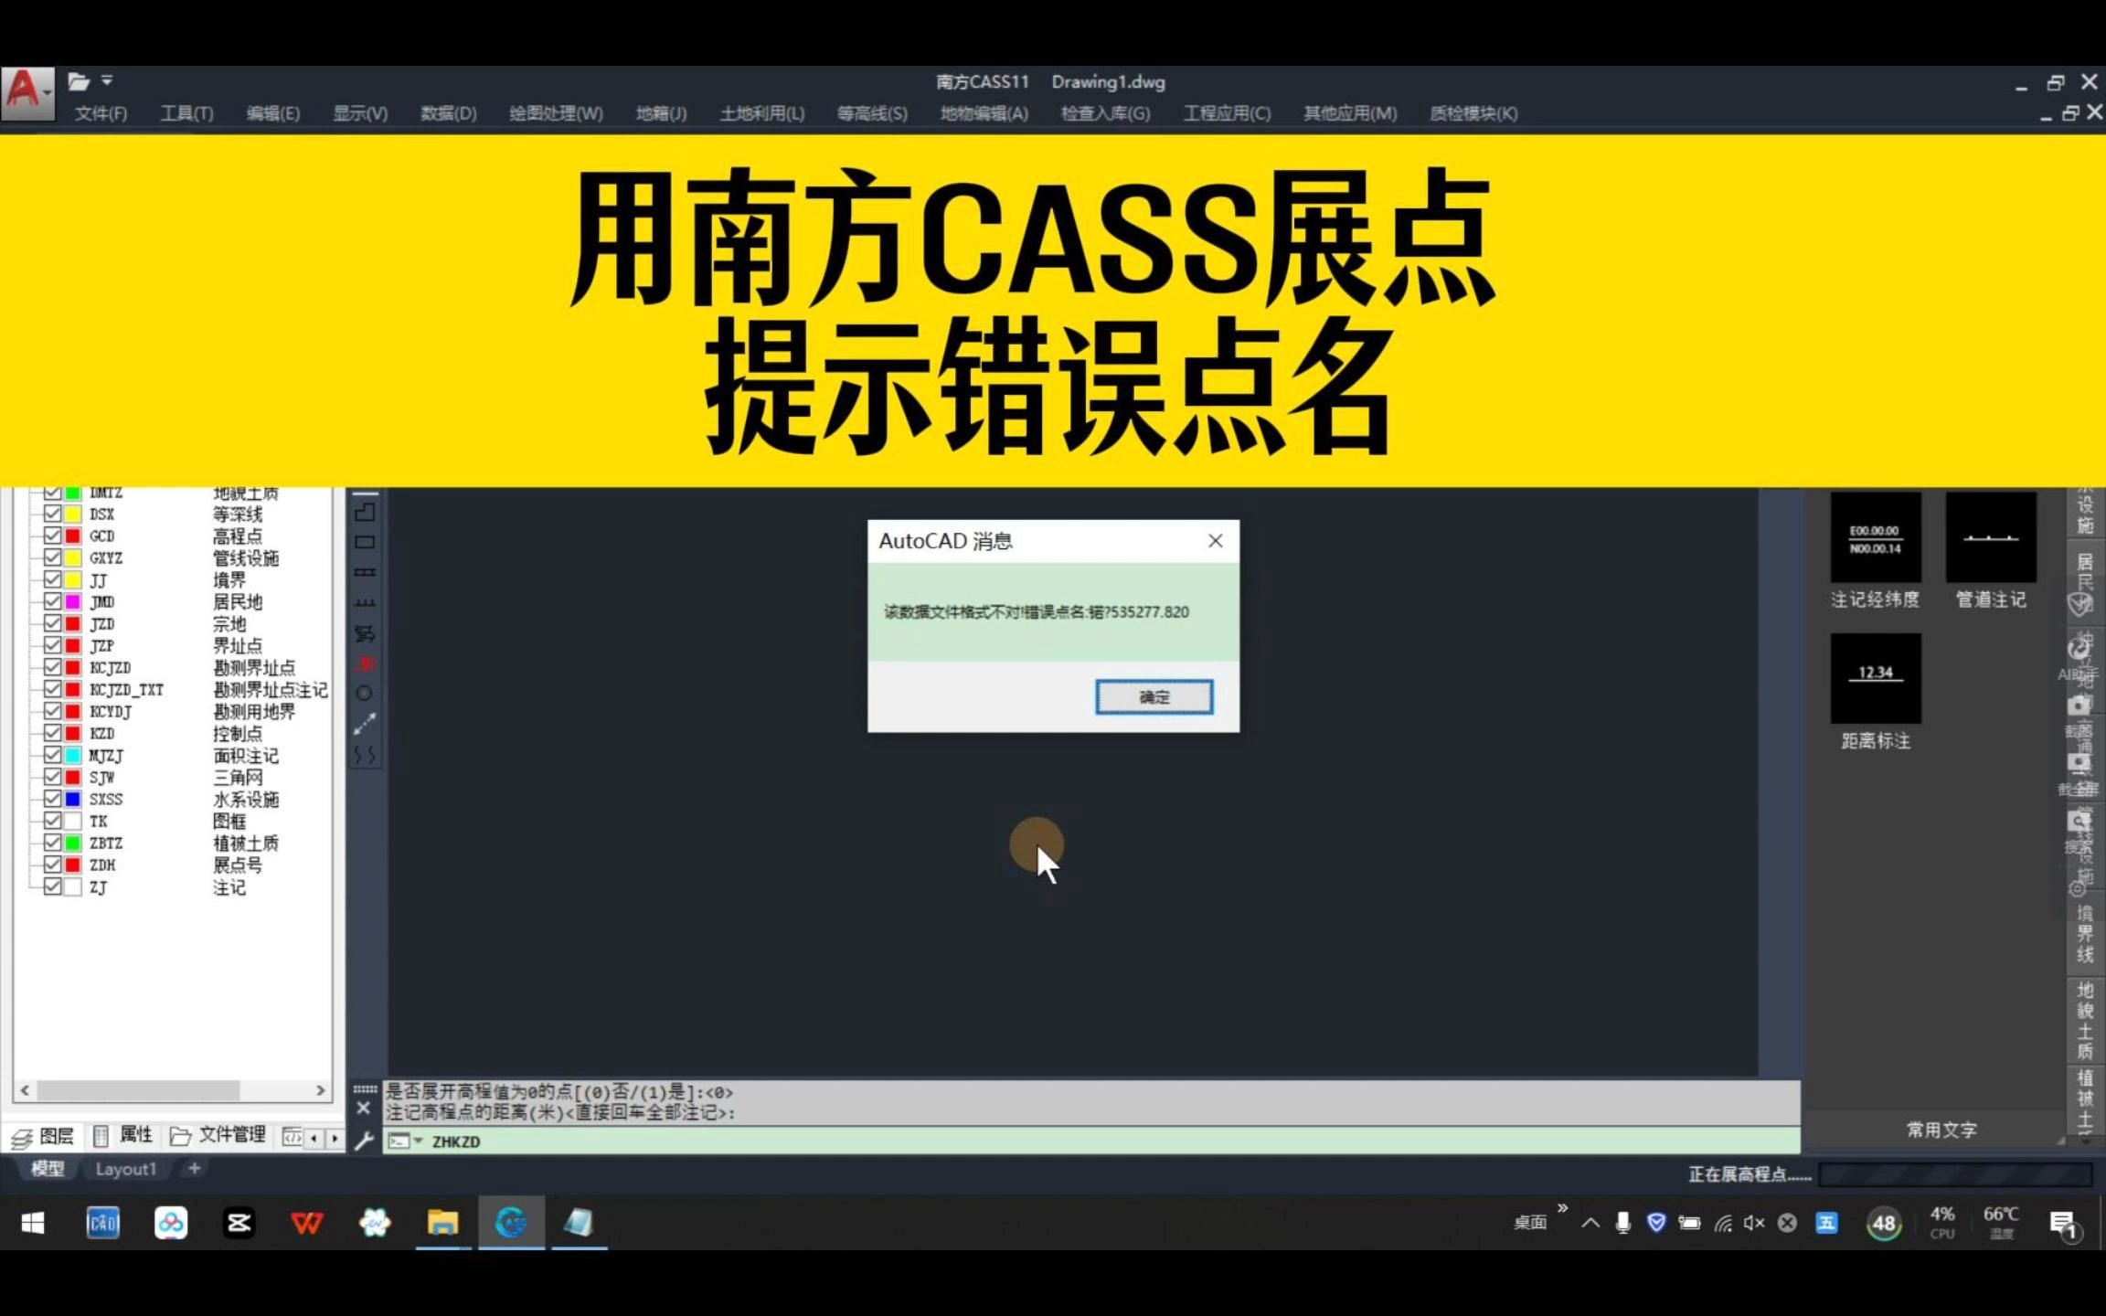Image resolution: width=2106 pixels, height=1316 pixels.
Task: Select the KCJZD_TXT layer row
Action: tap(186, 690)
